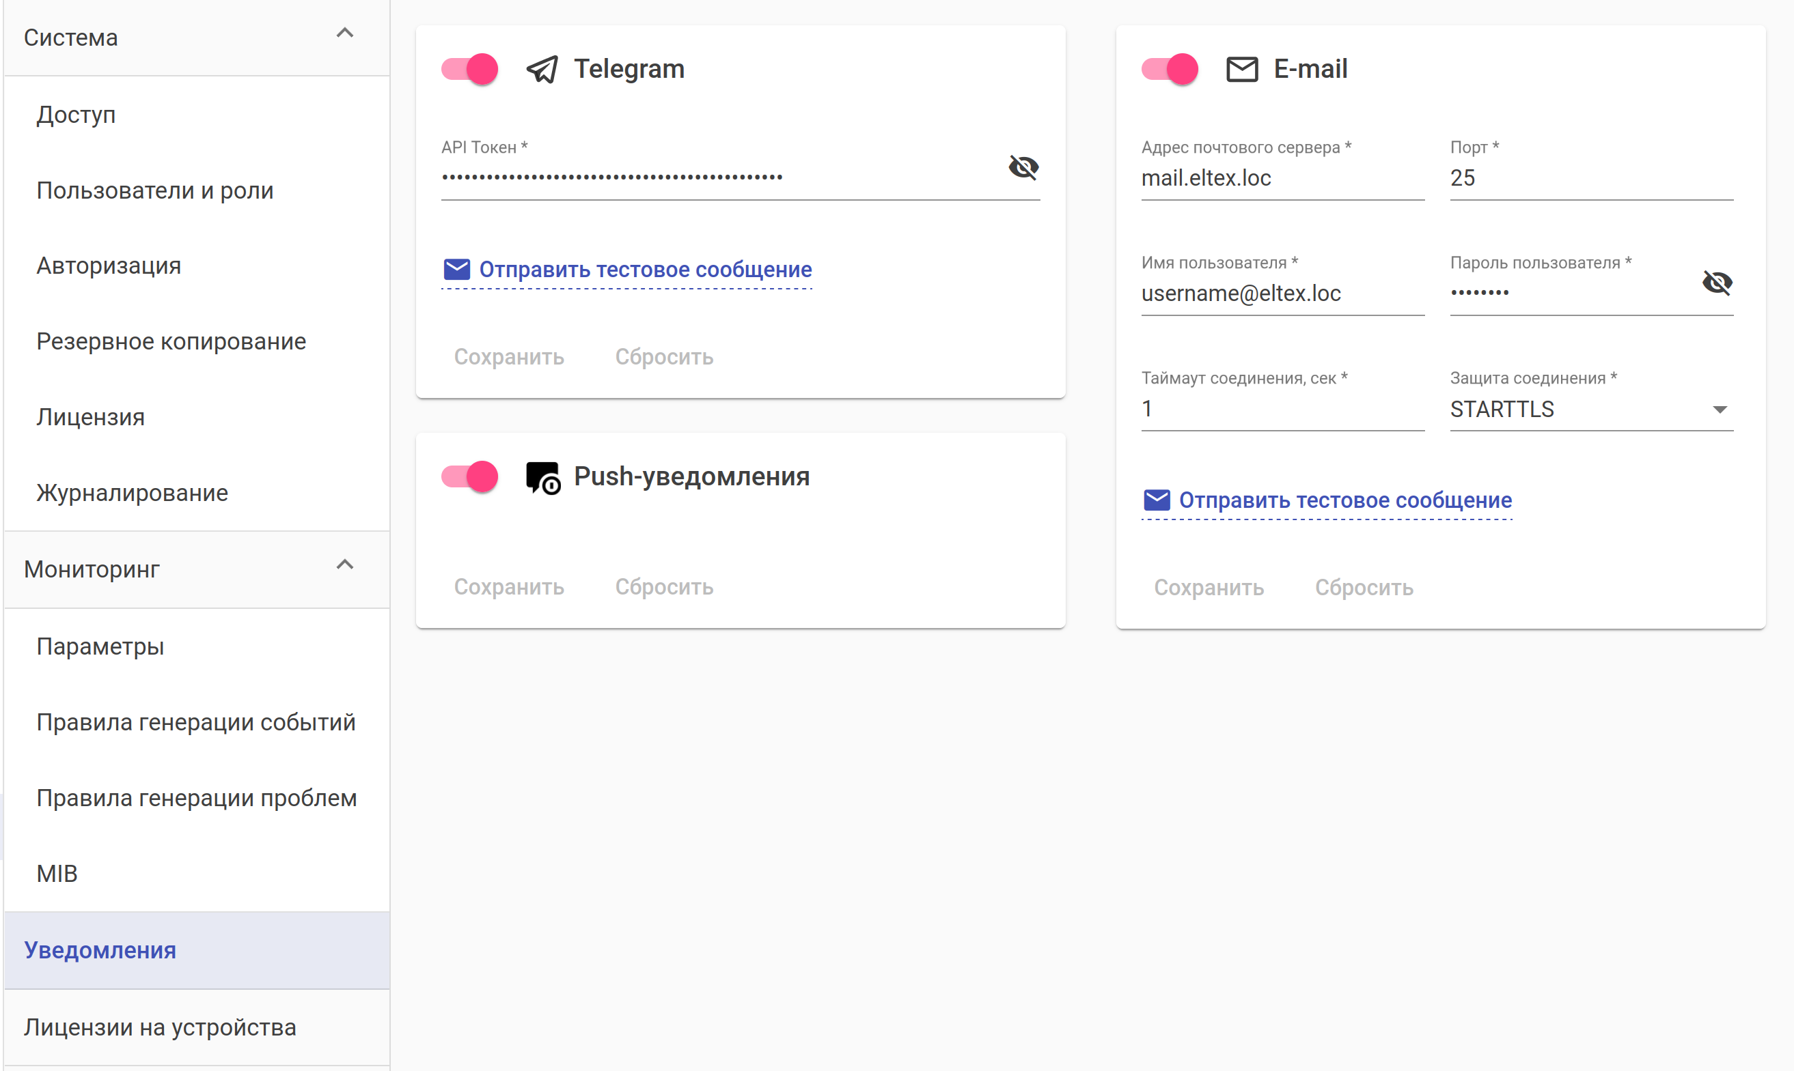Click the E-mail envelope icon in card header
This screenshot has height=1071, width=1794.
pyautogui.click(x=1241, y=69)
